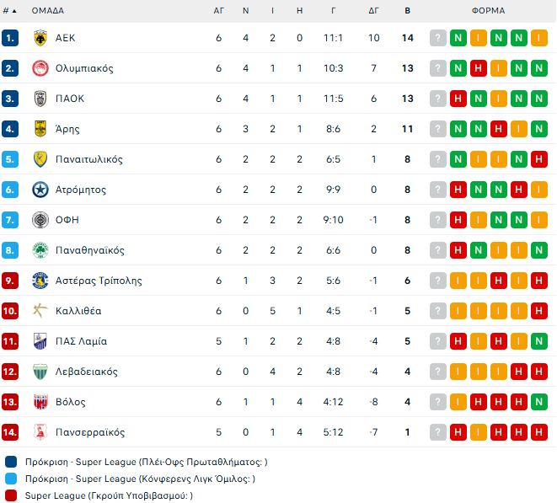Click the ΠΑΟΚ team badge
The height and width of the screenshot is (503, 557).
pyautogui.click(x=40, y=99)
